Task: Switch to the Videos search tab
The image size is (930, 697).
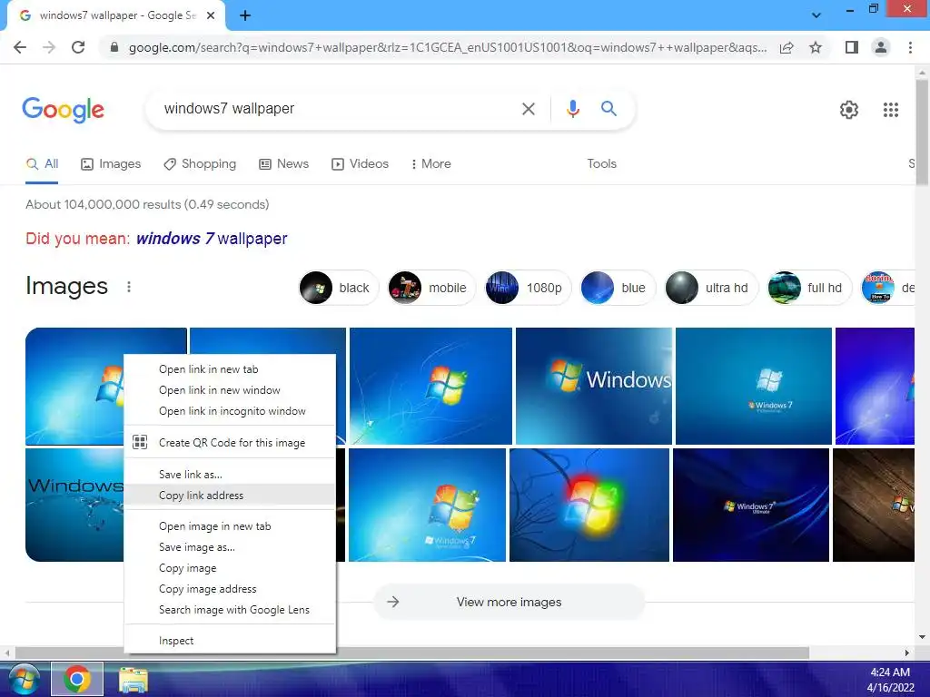Action: point(360,163)
